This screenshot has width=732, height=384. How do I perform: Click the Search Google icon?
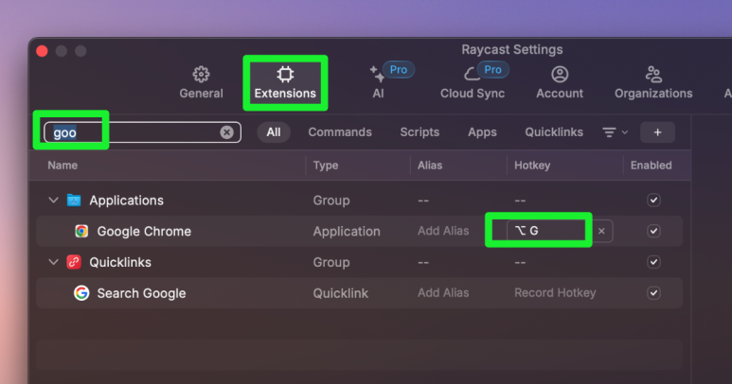pos(81,293)
